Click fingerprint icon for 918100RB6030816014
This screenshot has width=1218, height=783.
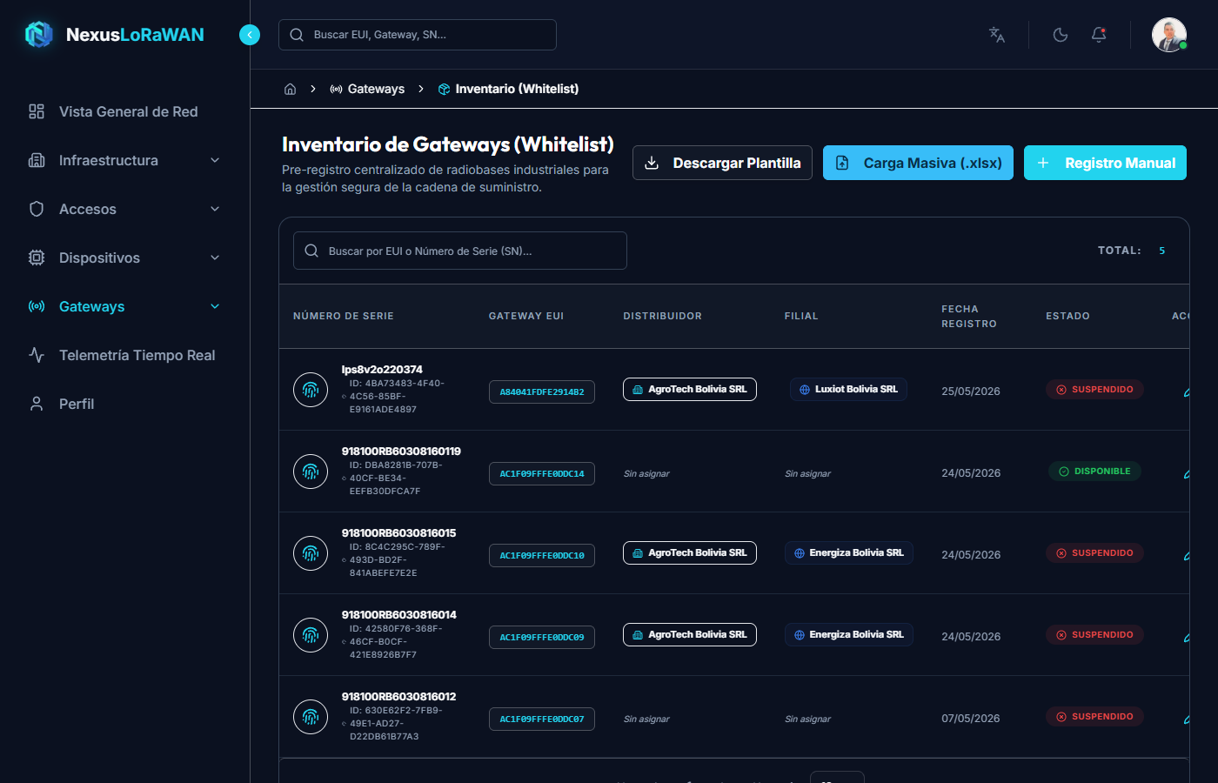click(311, 635)
